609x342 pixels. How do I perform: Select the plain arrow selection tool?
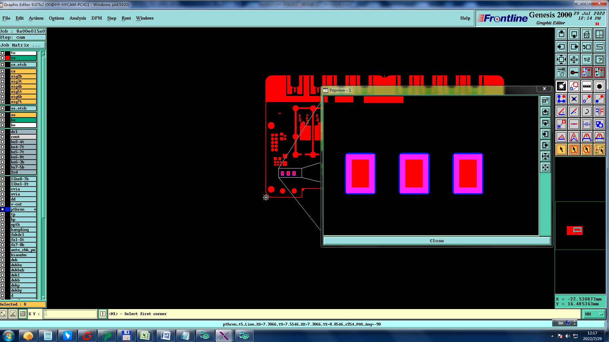point(561,149)
